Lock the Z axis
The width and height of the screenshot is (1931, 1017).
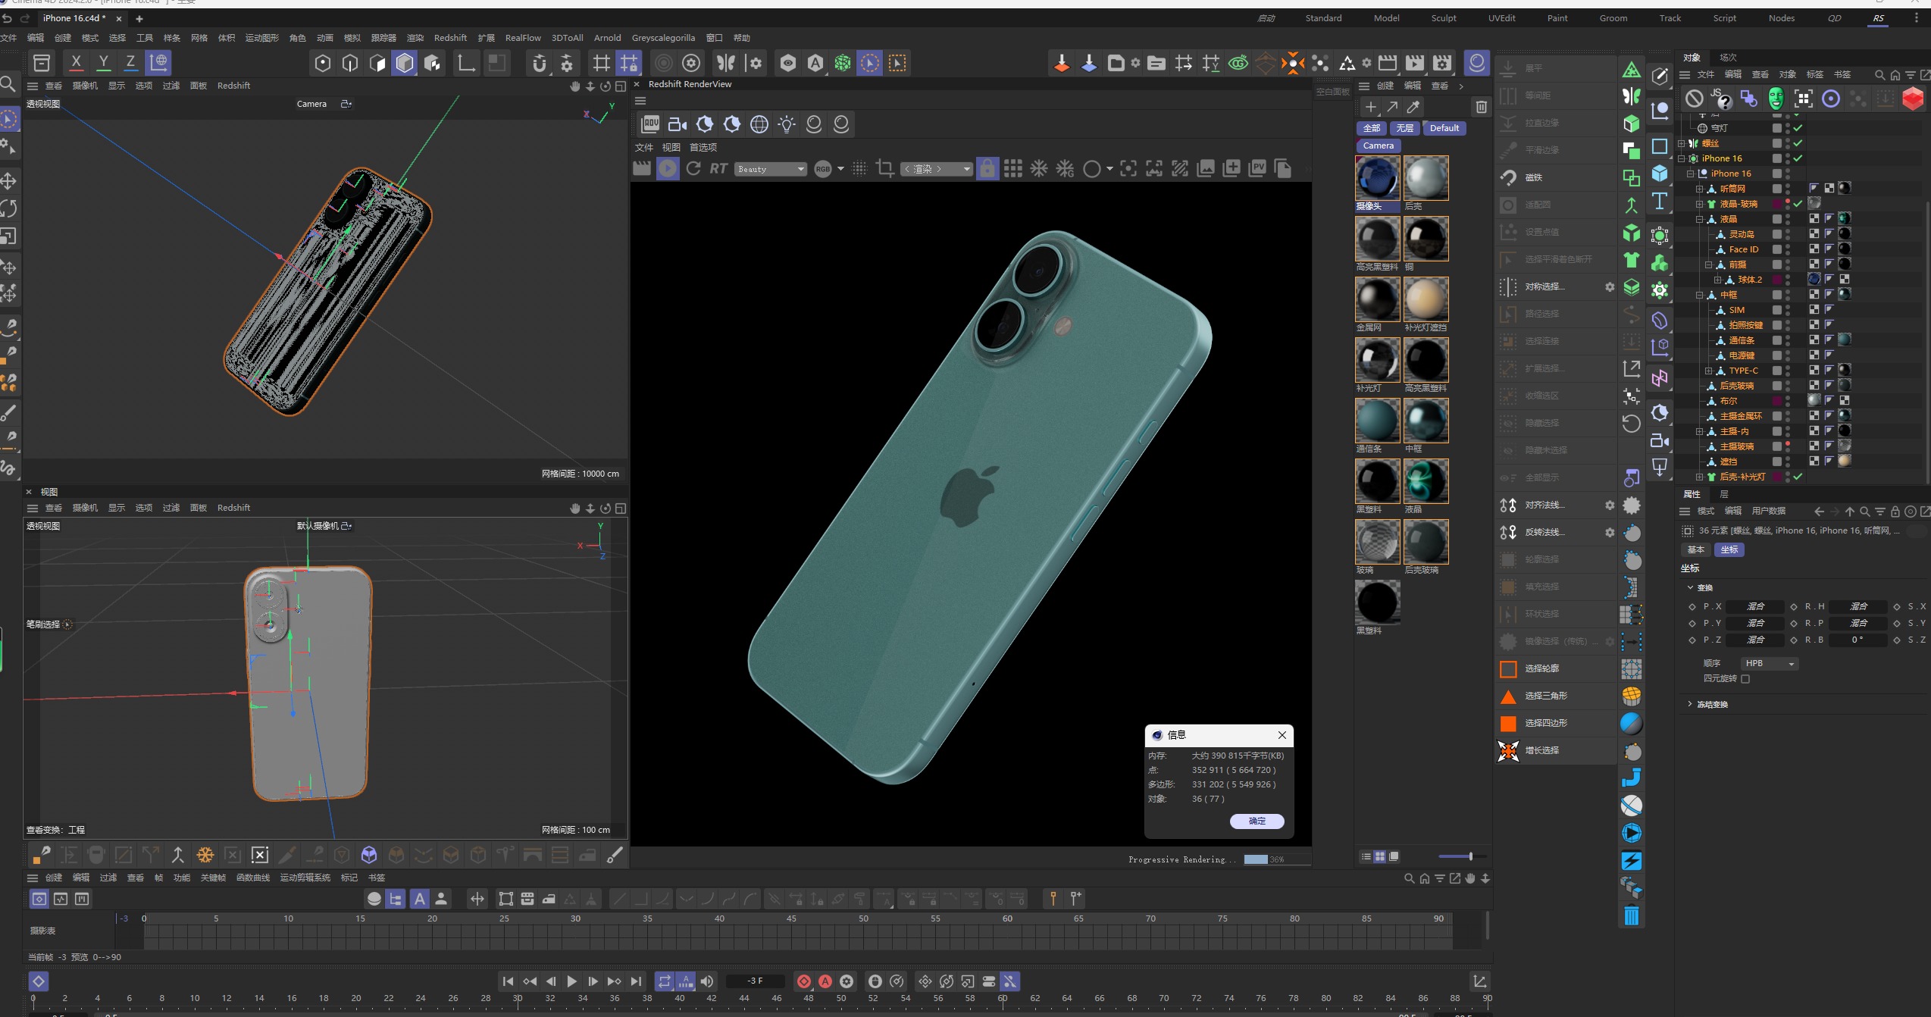tap(130, 63)
